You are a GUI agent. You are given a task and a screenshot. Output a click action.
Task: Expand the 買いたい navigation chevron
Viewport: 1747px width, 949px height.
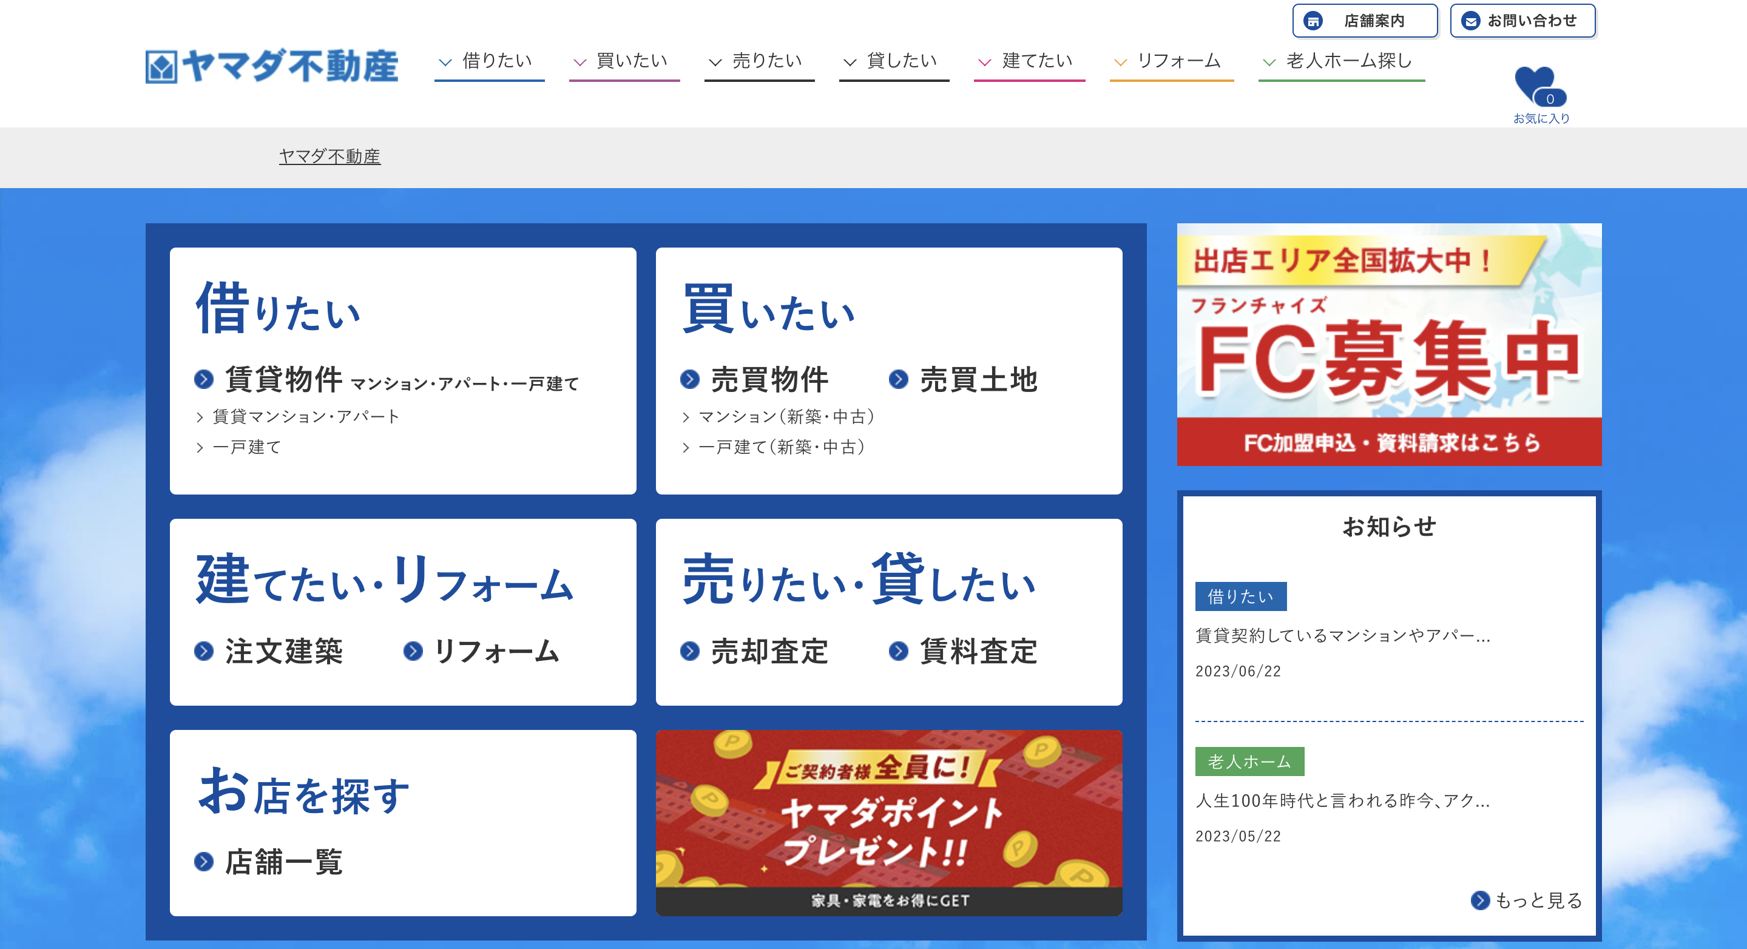580,62
